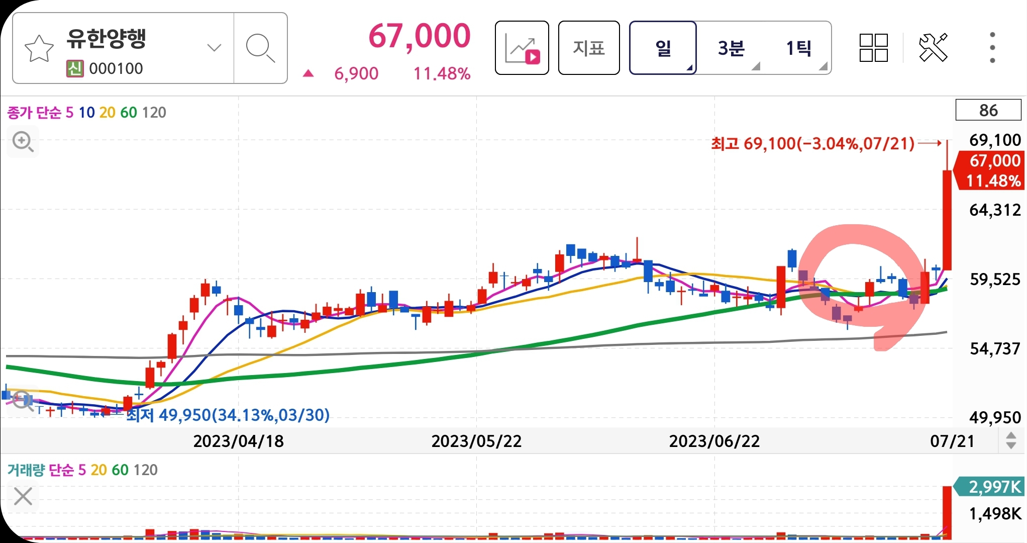Select the 3분 minute chart tab
This screenshot has height=543, width=1027.
click(731, 48)
